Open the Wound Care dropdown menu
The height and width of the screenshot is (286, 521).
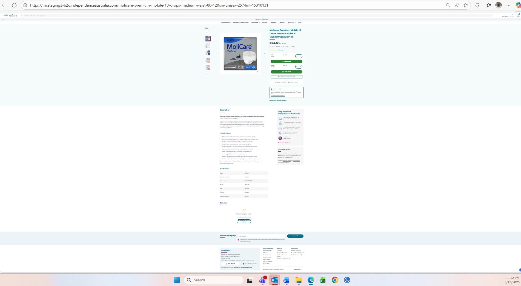(291, 22)
